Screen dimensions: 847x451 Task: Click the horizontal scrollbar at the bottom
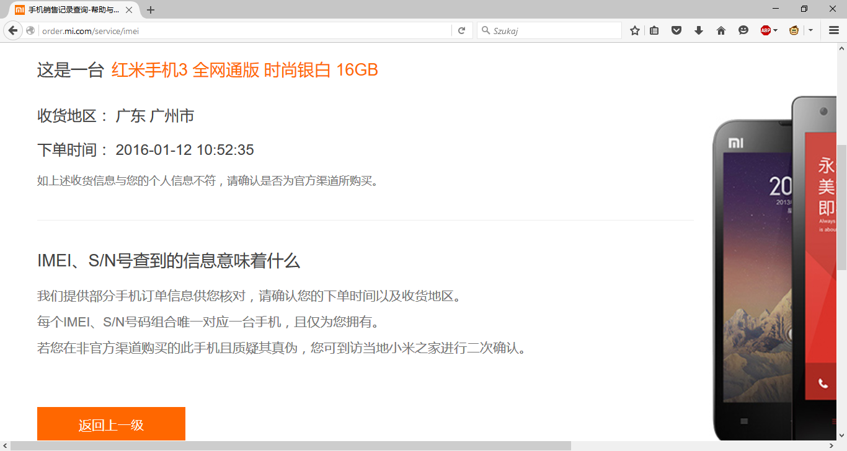click(x=291, y=446)
